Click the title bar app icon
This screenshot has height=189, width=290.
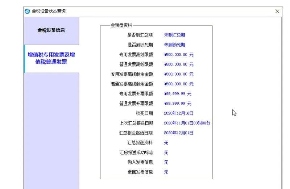27,11
